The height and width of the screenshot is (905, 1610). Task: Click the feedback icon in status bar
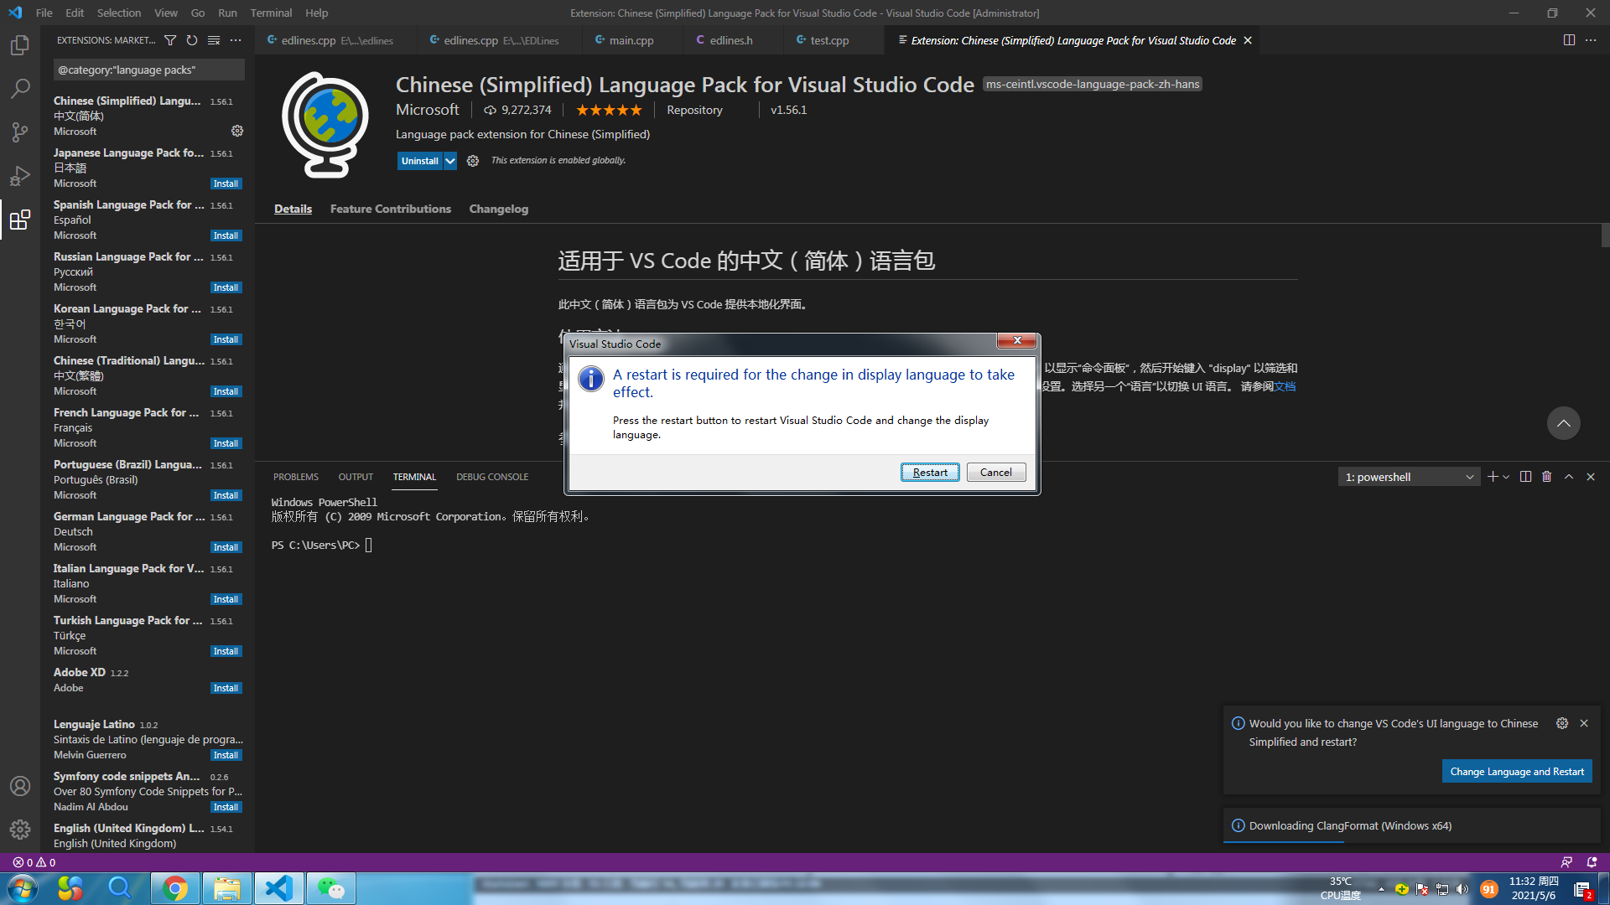(1566, 862)
